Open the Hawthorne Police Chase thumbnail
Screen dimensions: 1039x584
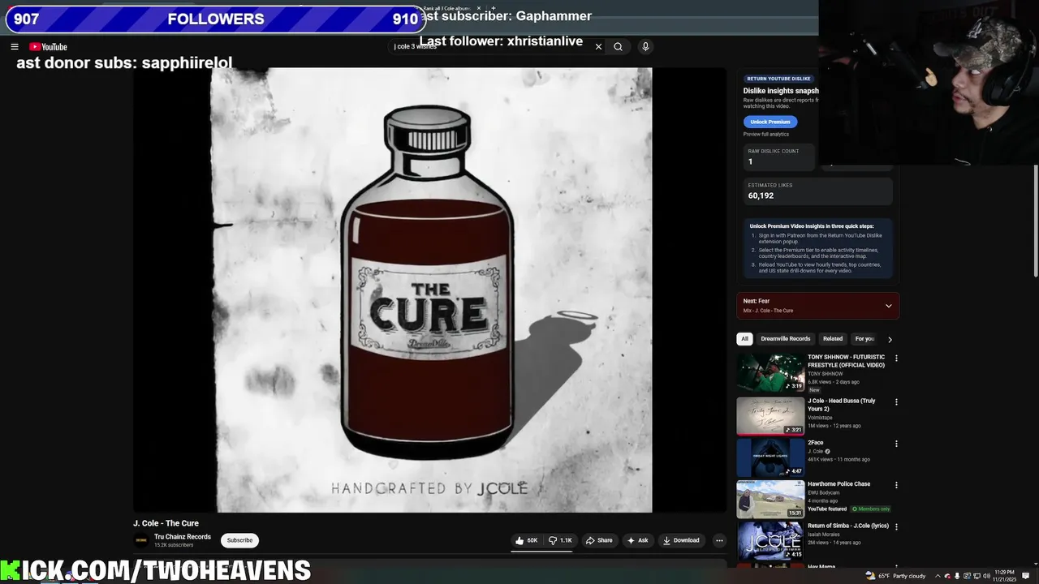(x=770, y=500)
